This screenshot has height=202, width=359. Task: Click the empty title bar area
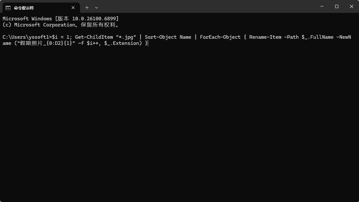(206, 7)
